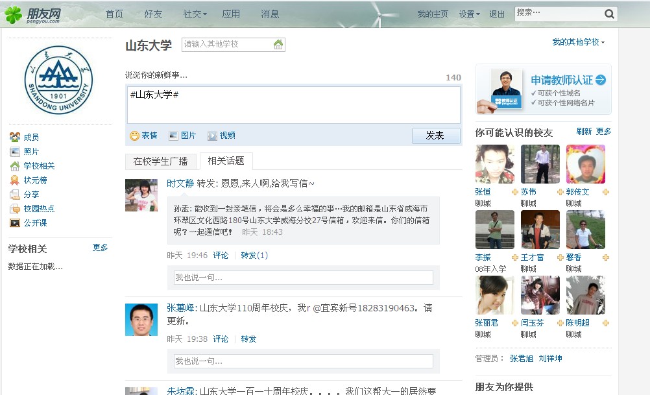Viewport: 650px width, 395px height.
Task: Open 消息 in top navigation
Action: pyautogui.click(x=270, y=14)
